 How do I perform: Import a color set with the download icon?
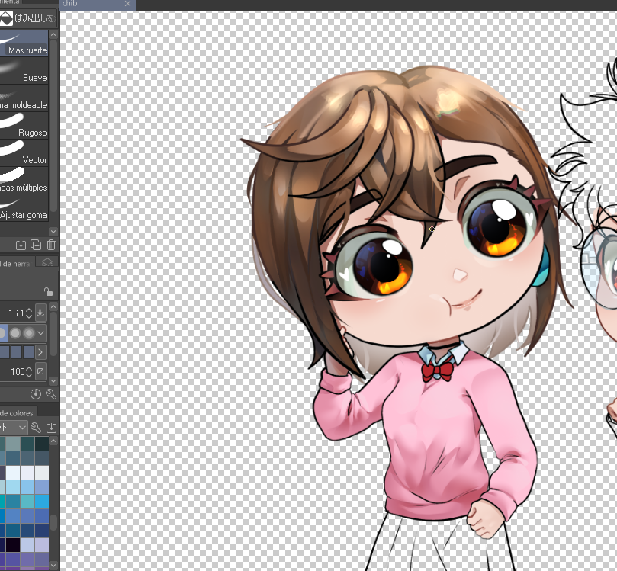click(51, 426)
